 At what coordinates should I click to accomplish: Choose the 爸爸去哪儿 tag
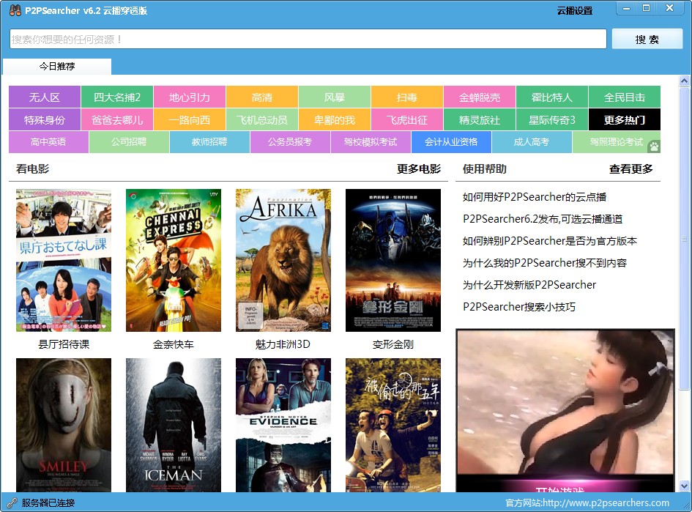pyautogui.click(x=116, y=119)
